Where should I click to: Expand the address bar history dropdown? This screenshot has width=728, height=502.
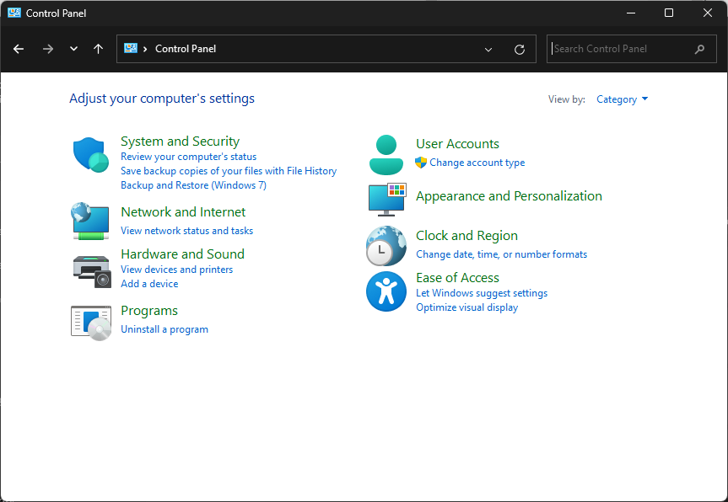(x=488, y=49)
